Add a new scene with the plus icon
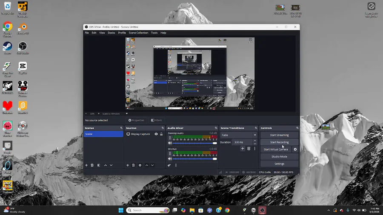Image resolution: width=383 pixels, height=215 pixels. coord(86,165)
